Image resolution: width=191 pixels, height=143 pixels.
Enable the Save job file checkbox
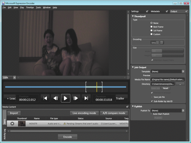coord(152,97)
